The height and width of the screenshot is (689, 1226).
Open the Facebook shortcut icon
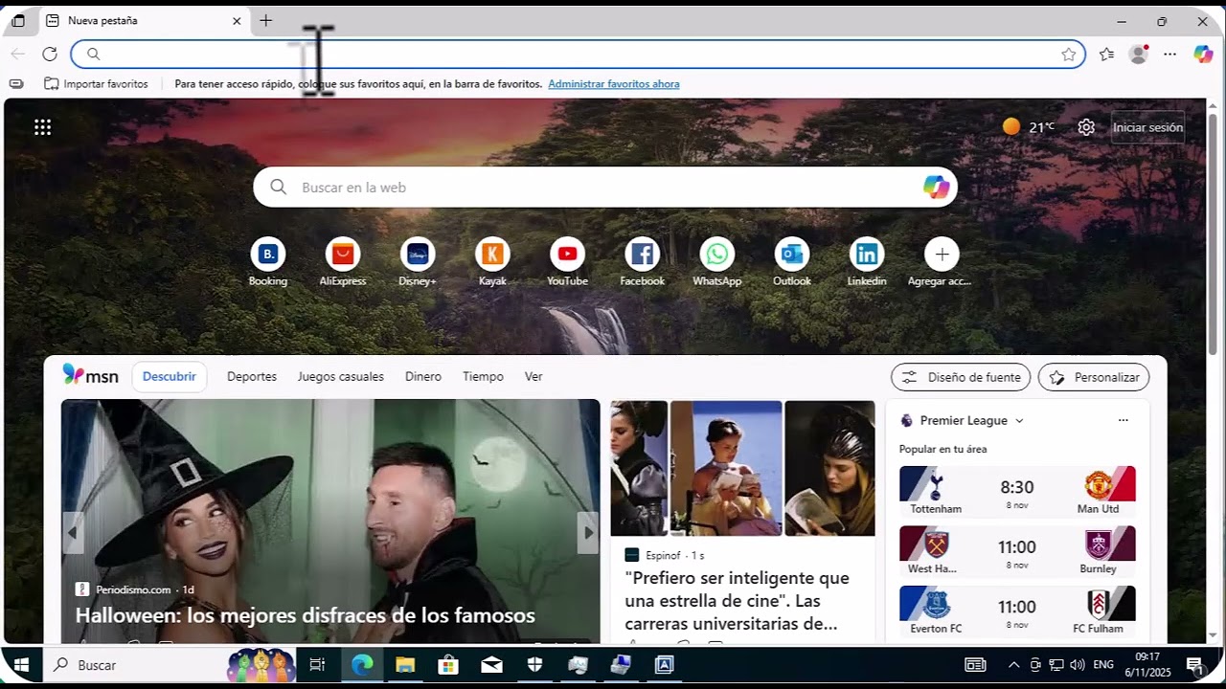click(x=642, y=255)
